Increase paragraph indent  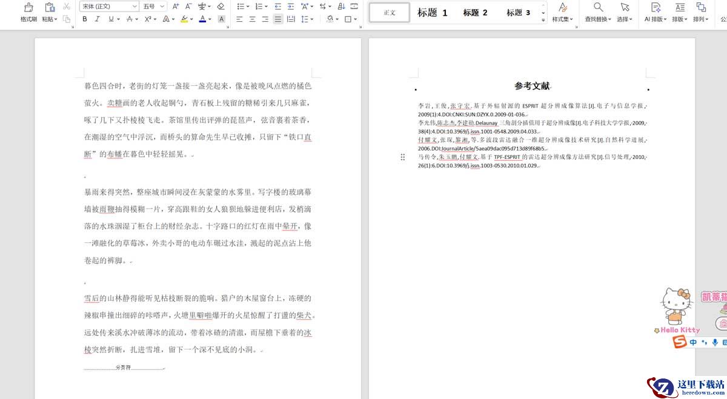point(290,6)
